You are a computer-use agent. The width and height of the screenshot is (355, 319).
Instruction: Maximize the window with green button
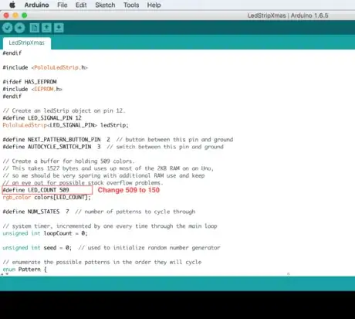tap(25, 15)
